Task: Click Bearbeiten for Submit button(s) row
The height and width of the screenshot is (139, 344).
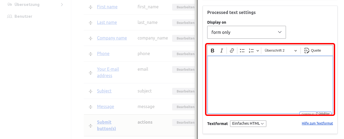Action: 184,123
